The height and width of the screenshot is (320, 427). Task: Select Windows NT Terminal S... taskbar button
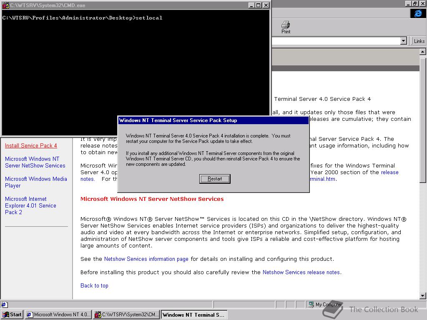pos(193,315)
